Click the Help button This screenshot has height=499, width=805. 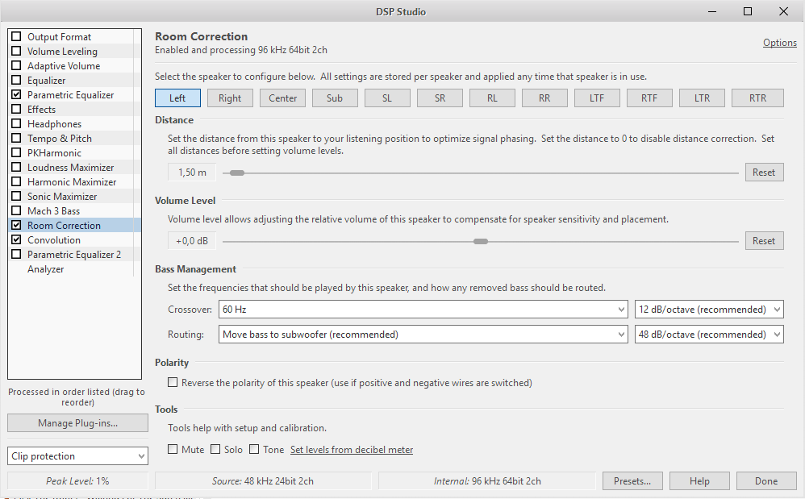pyautogui.click(x=699, y=481)
